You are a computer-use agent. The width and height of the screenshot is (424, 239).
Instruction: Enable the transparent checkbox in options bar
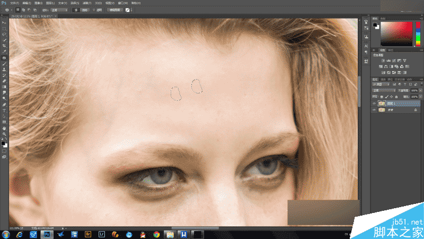[x=94, y=10]
